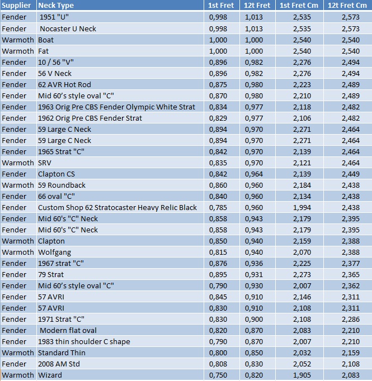Screen dimensions: 372x381
Task: Click the Fender supplier cell for 79 Strat
Action: (18, 274)
